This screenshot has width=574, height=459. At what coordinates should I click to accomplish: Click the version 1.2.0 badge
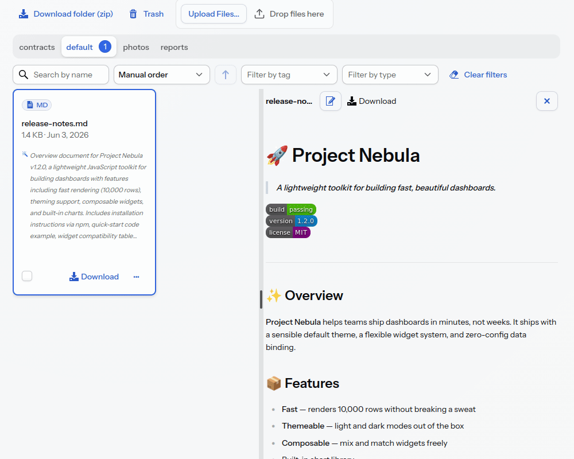point(292,221)
